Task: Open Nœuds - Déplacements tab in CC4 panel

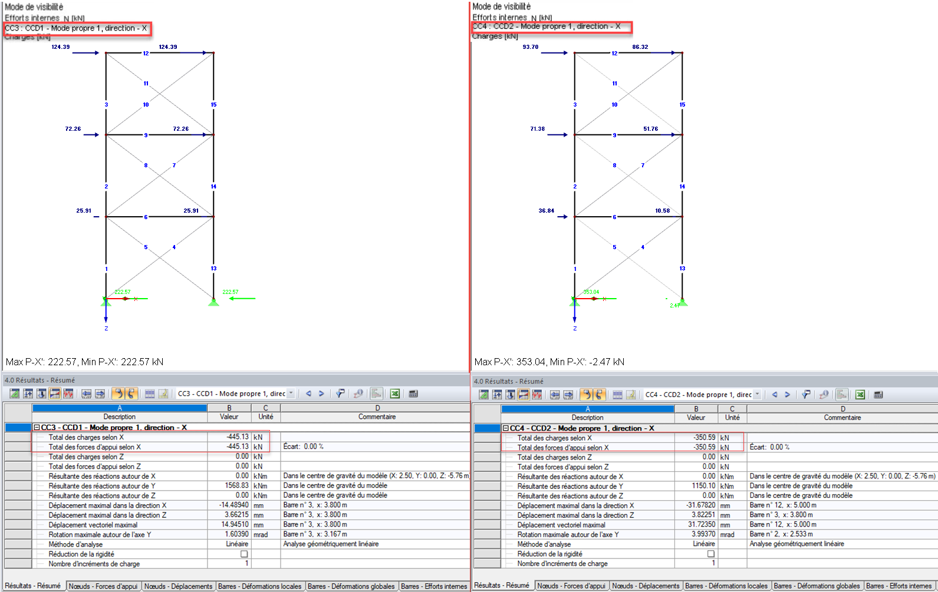Action: (646, 586)
